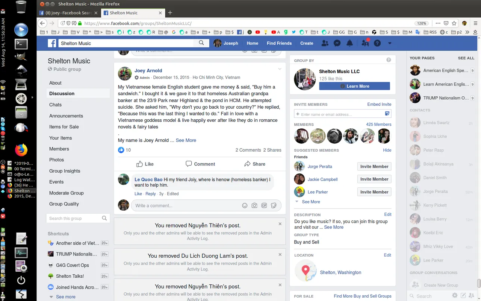Add GIF in comment box
This screenshot has width=481, height=301.
[264, 205]
